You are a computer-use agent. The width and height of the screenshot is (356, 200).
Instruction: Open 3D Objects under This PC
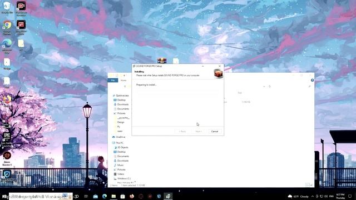pyautogui.click(x=122, y=147)
